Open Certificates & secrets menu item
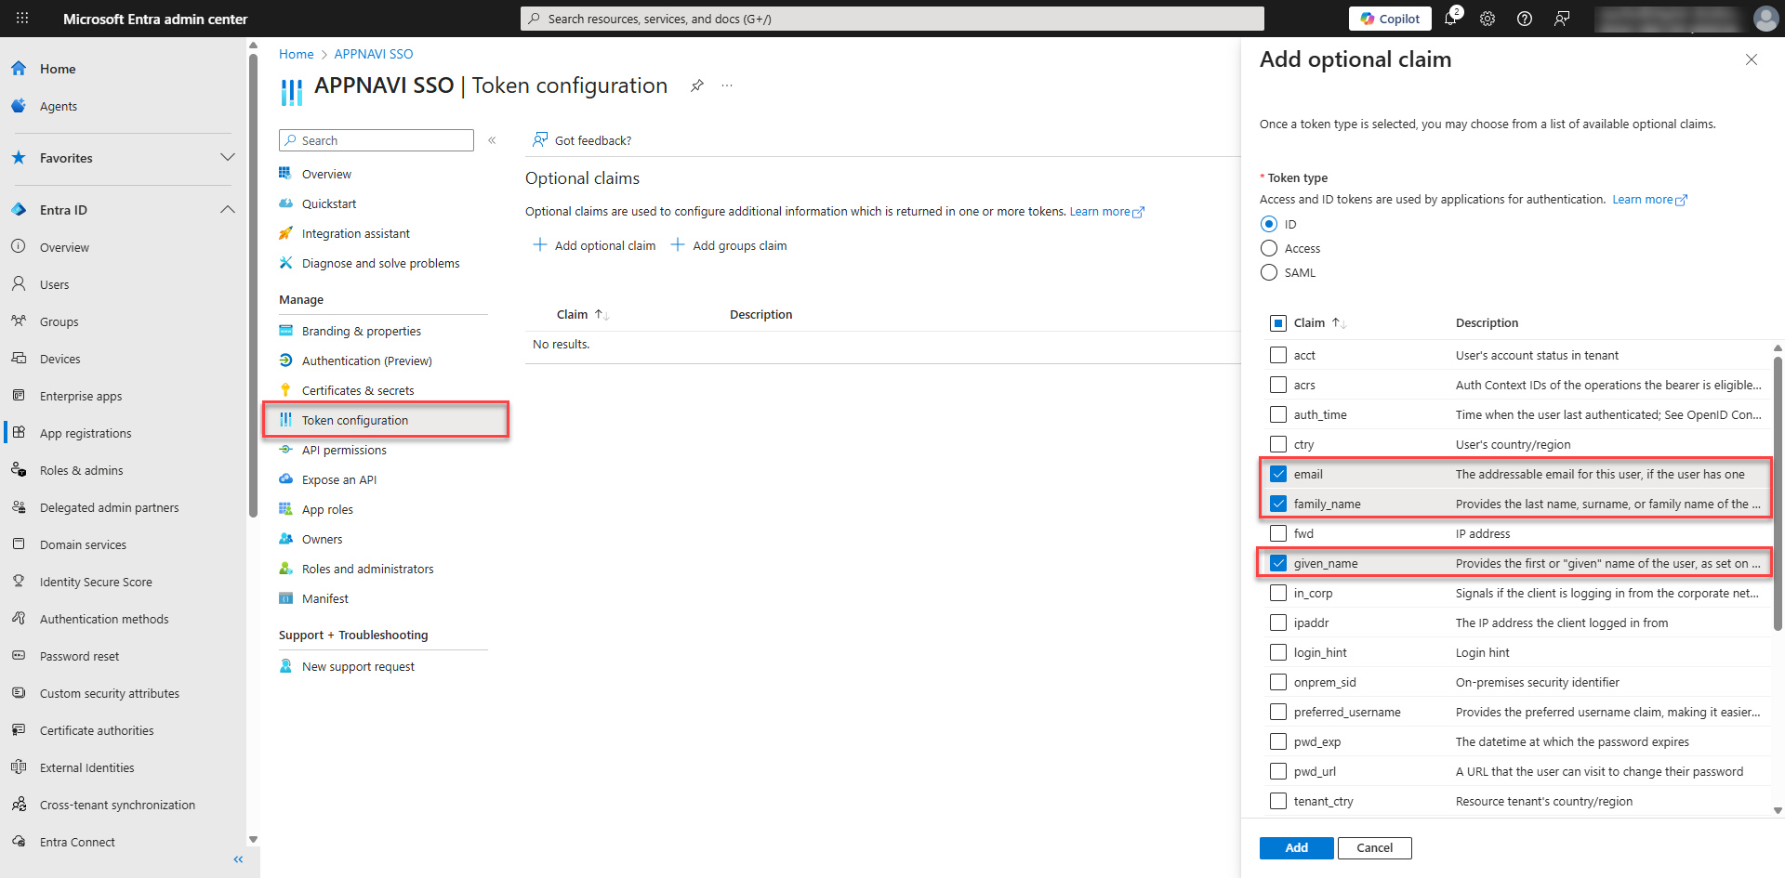This screenshot has width=1785, height=878. pyautogui.click(x=358, y=390)
